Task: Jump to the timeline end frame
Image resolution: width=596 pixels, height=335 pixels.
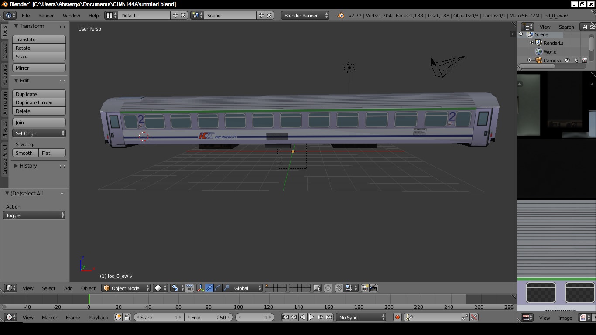Action: coord(329,318)
